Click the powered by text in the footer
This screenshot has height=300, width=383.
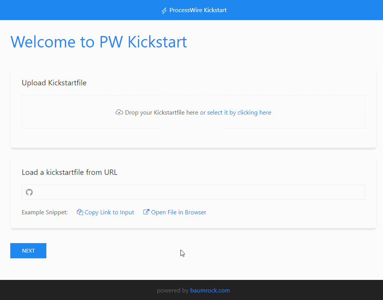[x=173, y=290]
